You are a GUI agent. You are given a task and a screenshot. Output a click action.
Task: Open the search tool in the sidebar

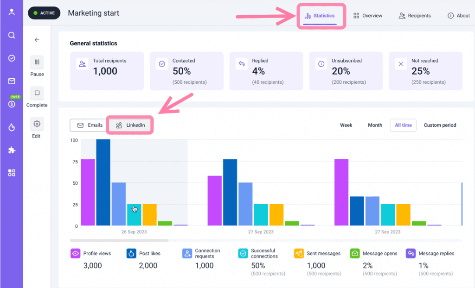11,35
